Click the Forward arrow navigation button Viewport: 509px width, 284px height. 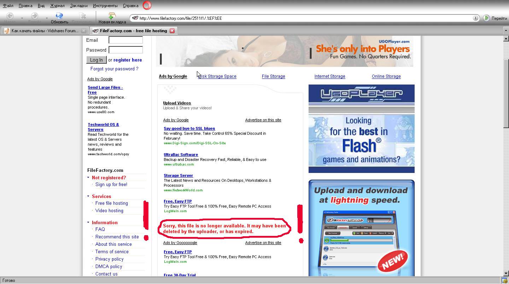tap(35, 16)
